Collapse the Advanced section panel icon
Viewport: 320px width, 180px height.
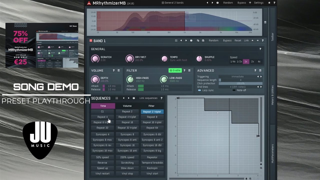(260, 70)
